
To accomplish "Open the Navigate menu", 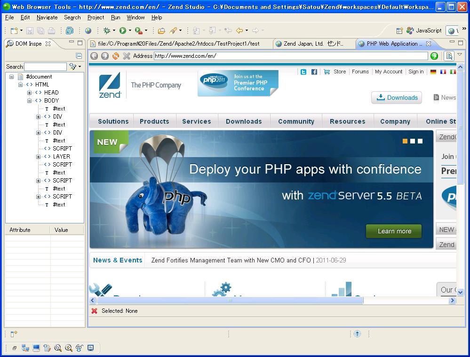I will tap(47, 17).
